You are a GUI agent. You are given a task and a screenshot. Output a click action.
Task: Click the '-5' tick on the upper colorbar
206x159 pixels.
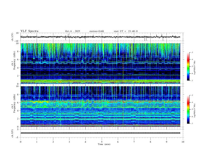tap(192, 67)
